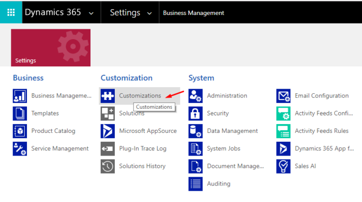
Task: Click the Solutions History clock icon
Action: coord(108,166)
